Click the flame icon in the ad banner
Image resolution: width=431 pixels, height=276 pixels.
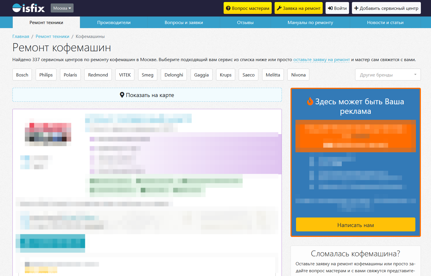(310, 101)
